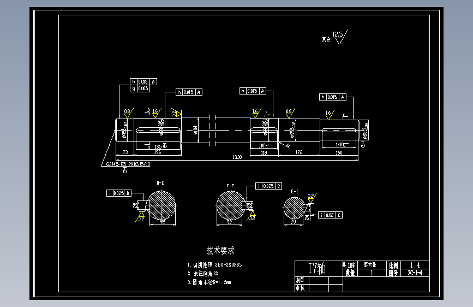Click the 3.2 roughness symbol in section F-F
Image resolution: width=473 pixels, height=307 pixels.
pyautogui.click(x=252, y=216)
